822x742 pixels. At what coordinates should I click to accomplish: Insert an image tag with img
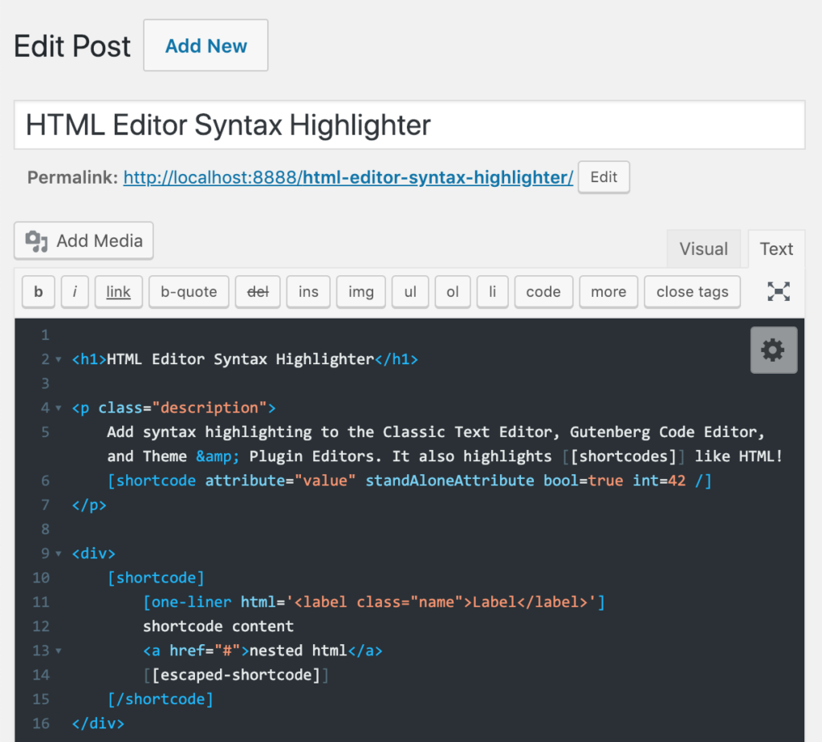pyautogui.click(x=360, y=291)
